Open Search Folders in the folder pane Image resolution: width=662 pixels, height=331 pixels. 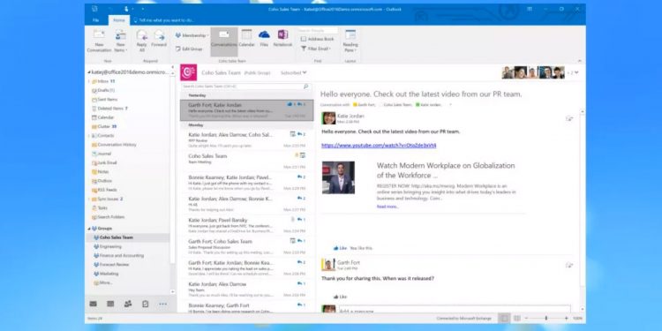click(x=108, y=217)
